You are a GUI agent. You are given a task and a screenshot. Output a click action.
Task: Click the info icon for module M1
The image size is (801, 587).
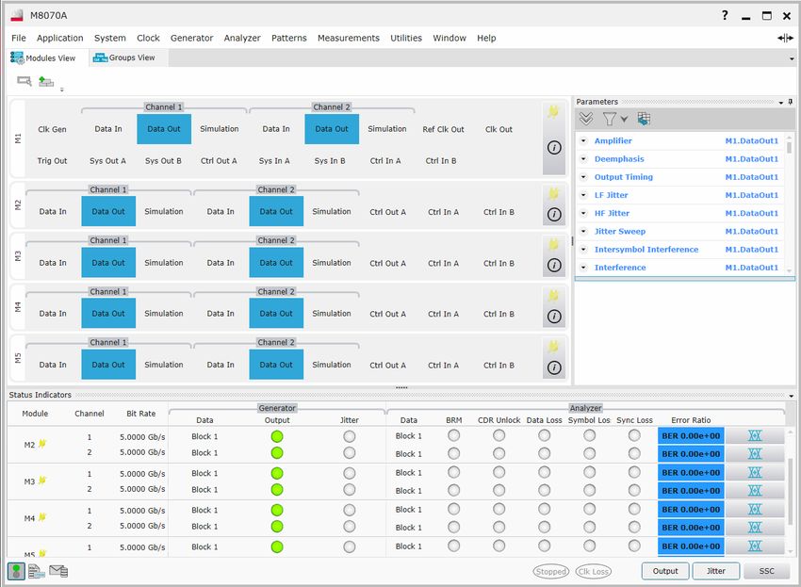click(x=554, y=148)
